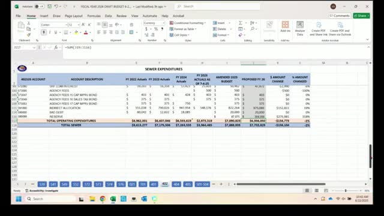This screenshot has width=384, height=216.
Task: Click Delete cells button
Action: [x=220, y=29]
